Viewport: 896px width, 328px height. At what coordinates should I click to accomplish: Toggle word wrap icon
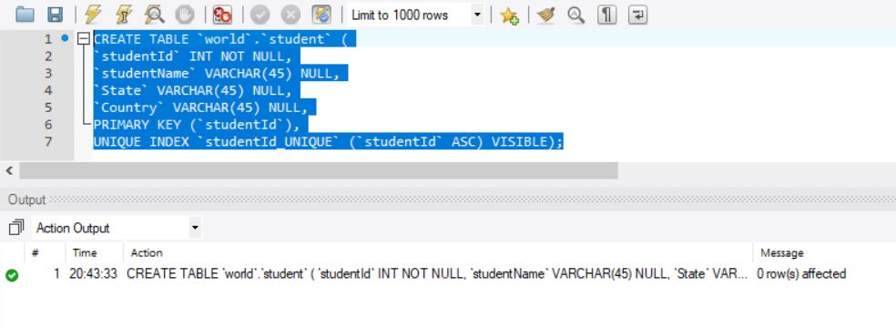(637, 15)
